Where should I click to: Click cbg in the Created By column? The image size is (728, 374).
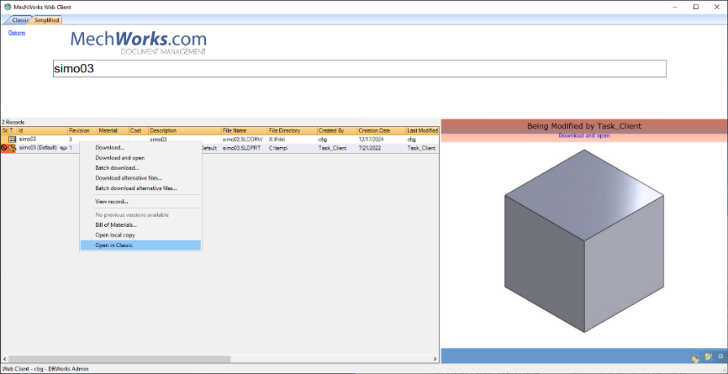(x=322, y=139)
